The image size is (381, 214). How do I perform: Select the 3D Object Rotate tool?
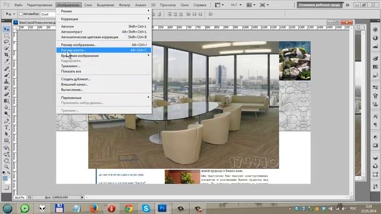point(7,147)
